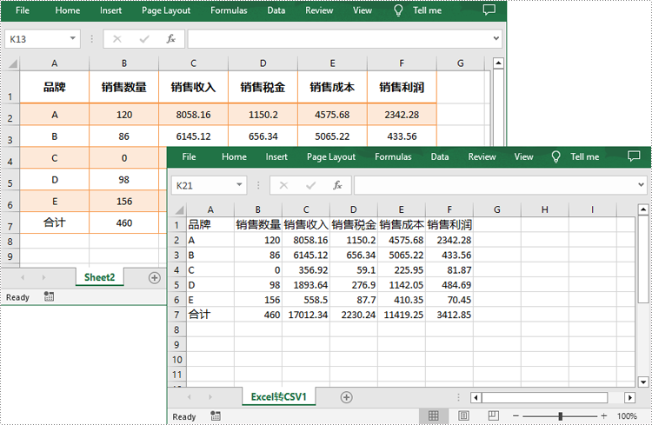Click macro record icon in front status bar
Screen dimensions: 652x425
click(x=216, y=415)
